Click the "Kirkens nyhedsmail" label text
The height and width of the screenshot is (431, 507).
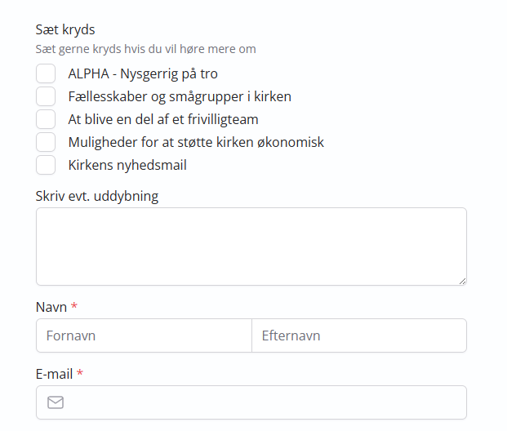127,165
